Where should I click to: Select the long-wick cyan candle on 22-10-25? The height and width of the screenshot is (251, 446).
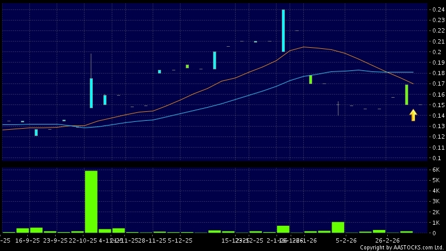[91, 93]
